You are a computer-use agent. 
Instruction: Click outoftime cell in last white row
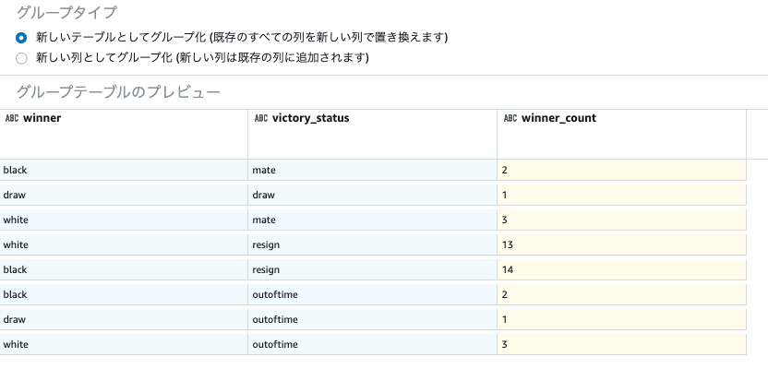[x=373, y=344]
